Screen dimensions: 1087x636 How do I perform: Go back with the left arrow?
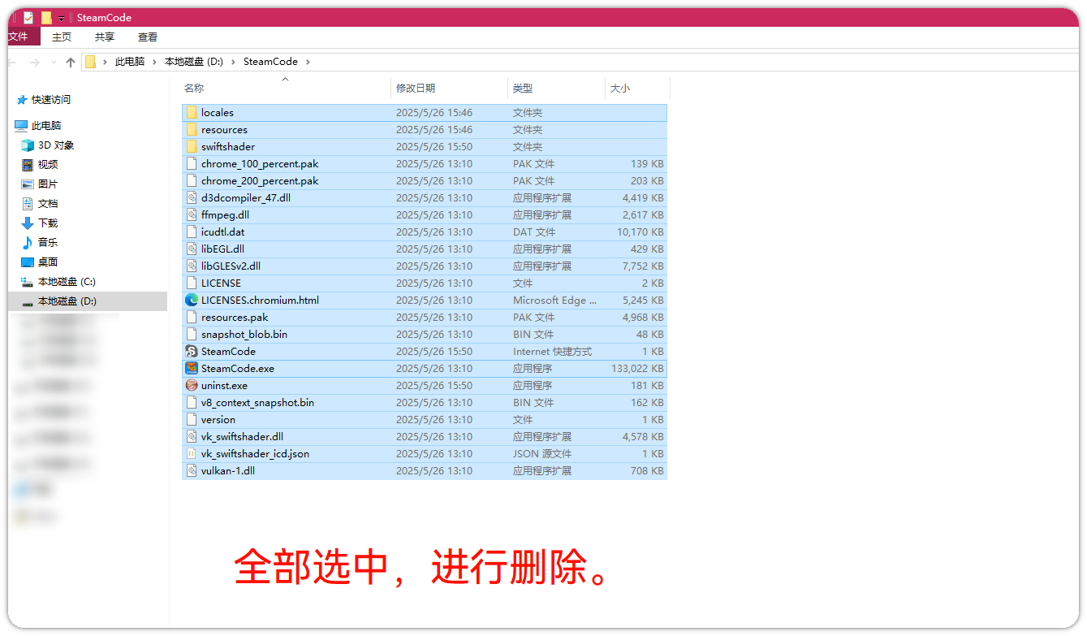click(x=12, y=62)
